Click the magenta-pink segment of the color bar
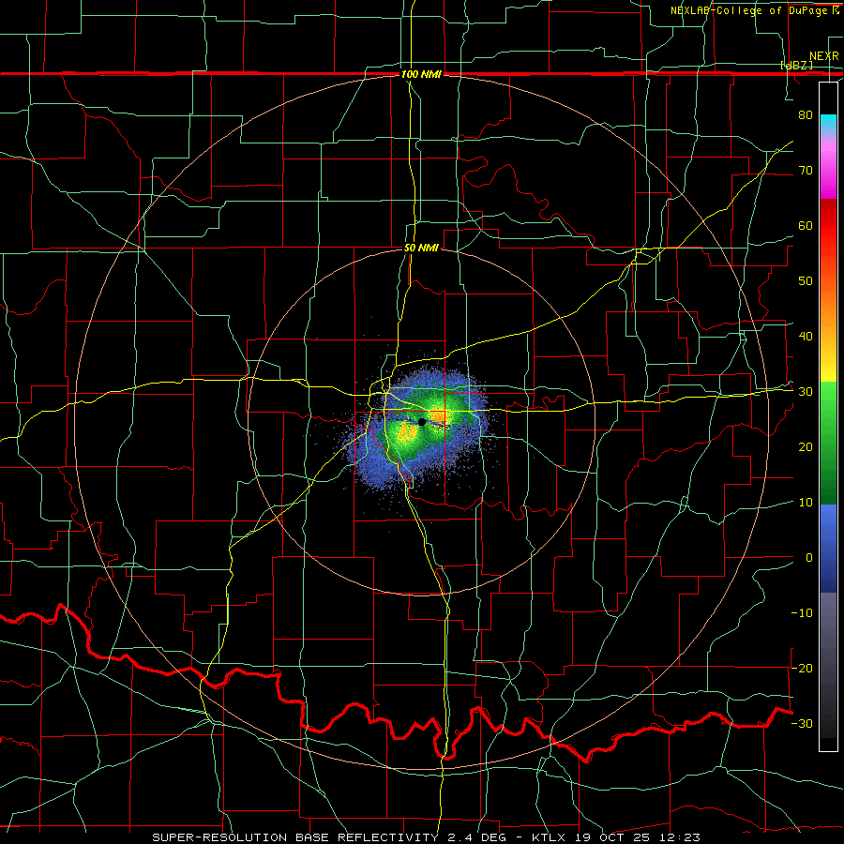Viewport: 844px width, 844px height. click(828, 171)
